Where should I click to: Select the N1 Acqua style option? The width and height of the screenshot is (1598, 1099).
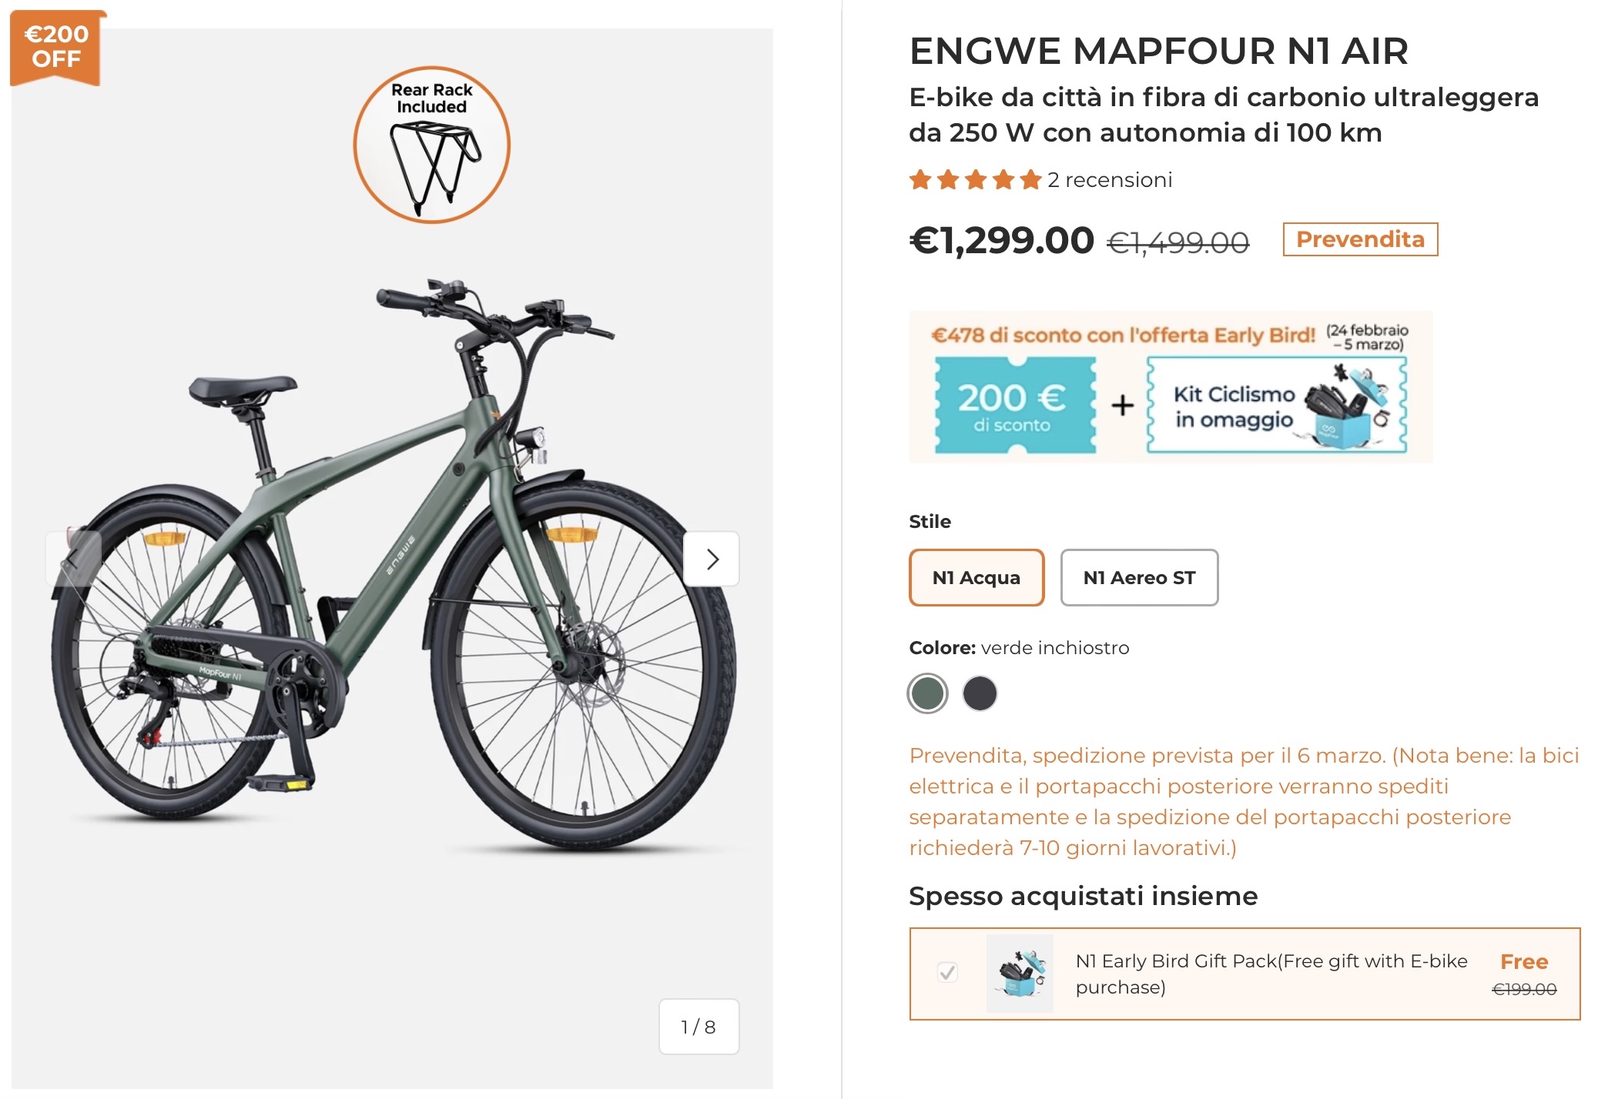click(976, 577)
